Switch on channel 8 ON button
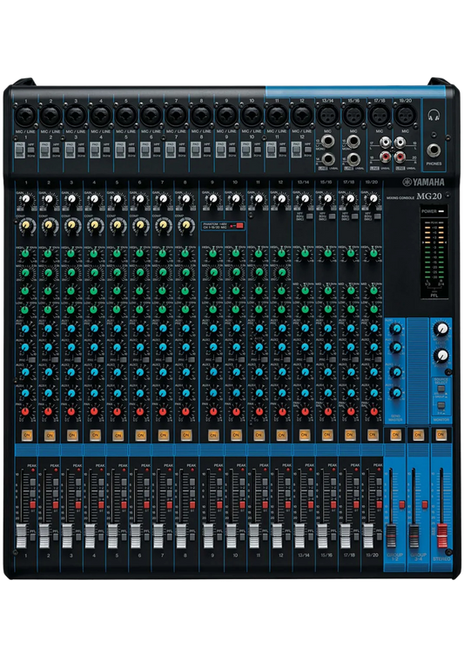Viewport: 464px width, 660px height. pos(185,435)
